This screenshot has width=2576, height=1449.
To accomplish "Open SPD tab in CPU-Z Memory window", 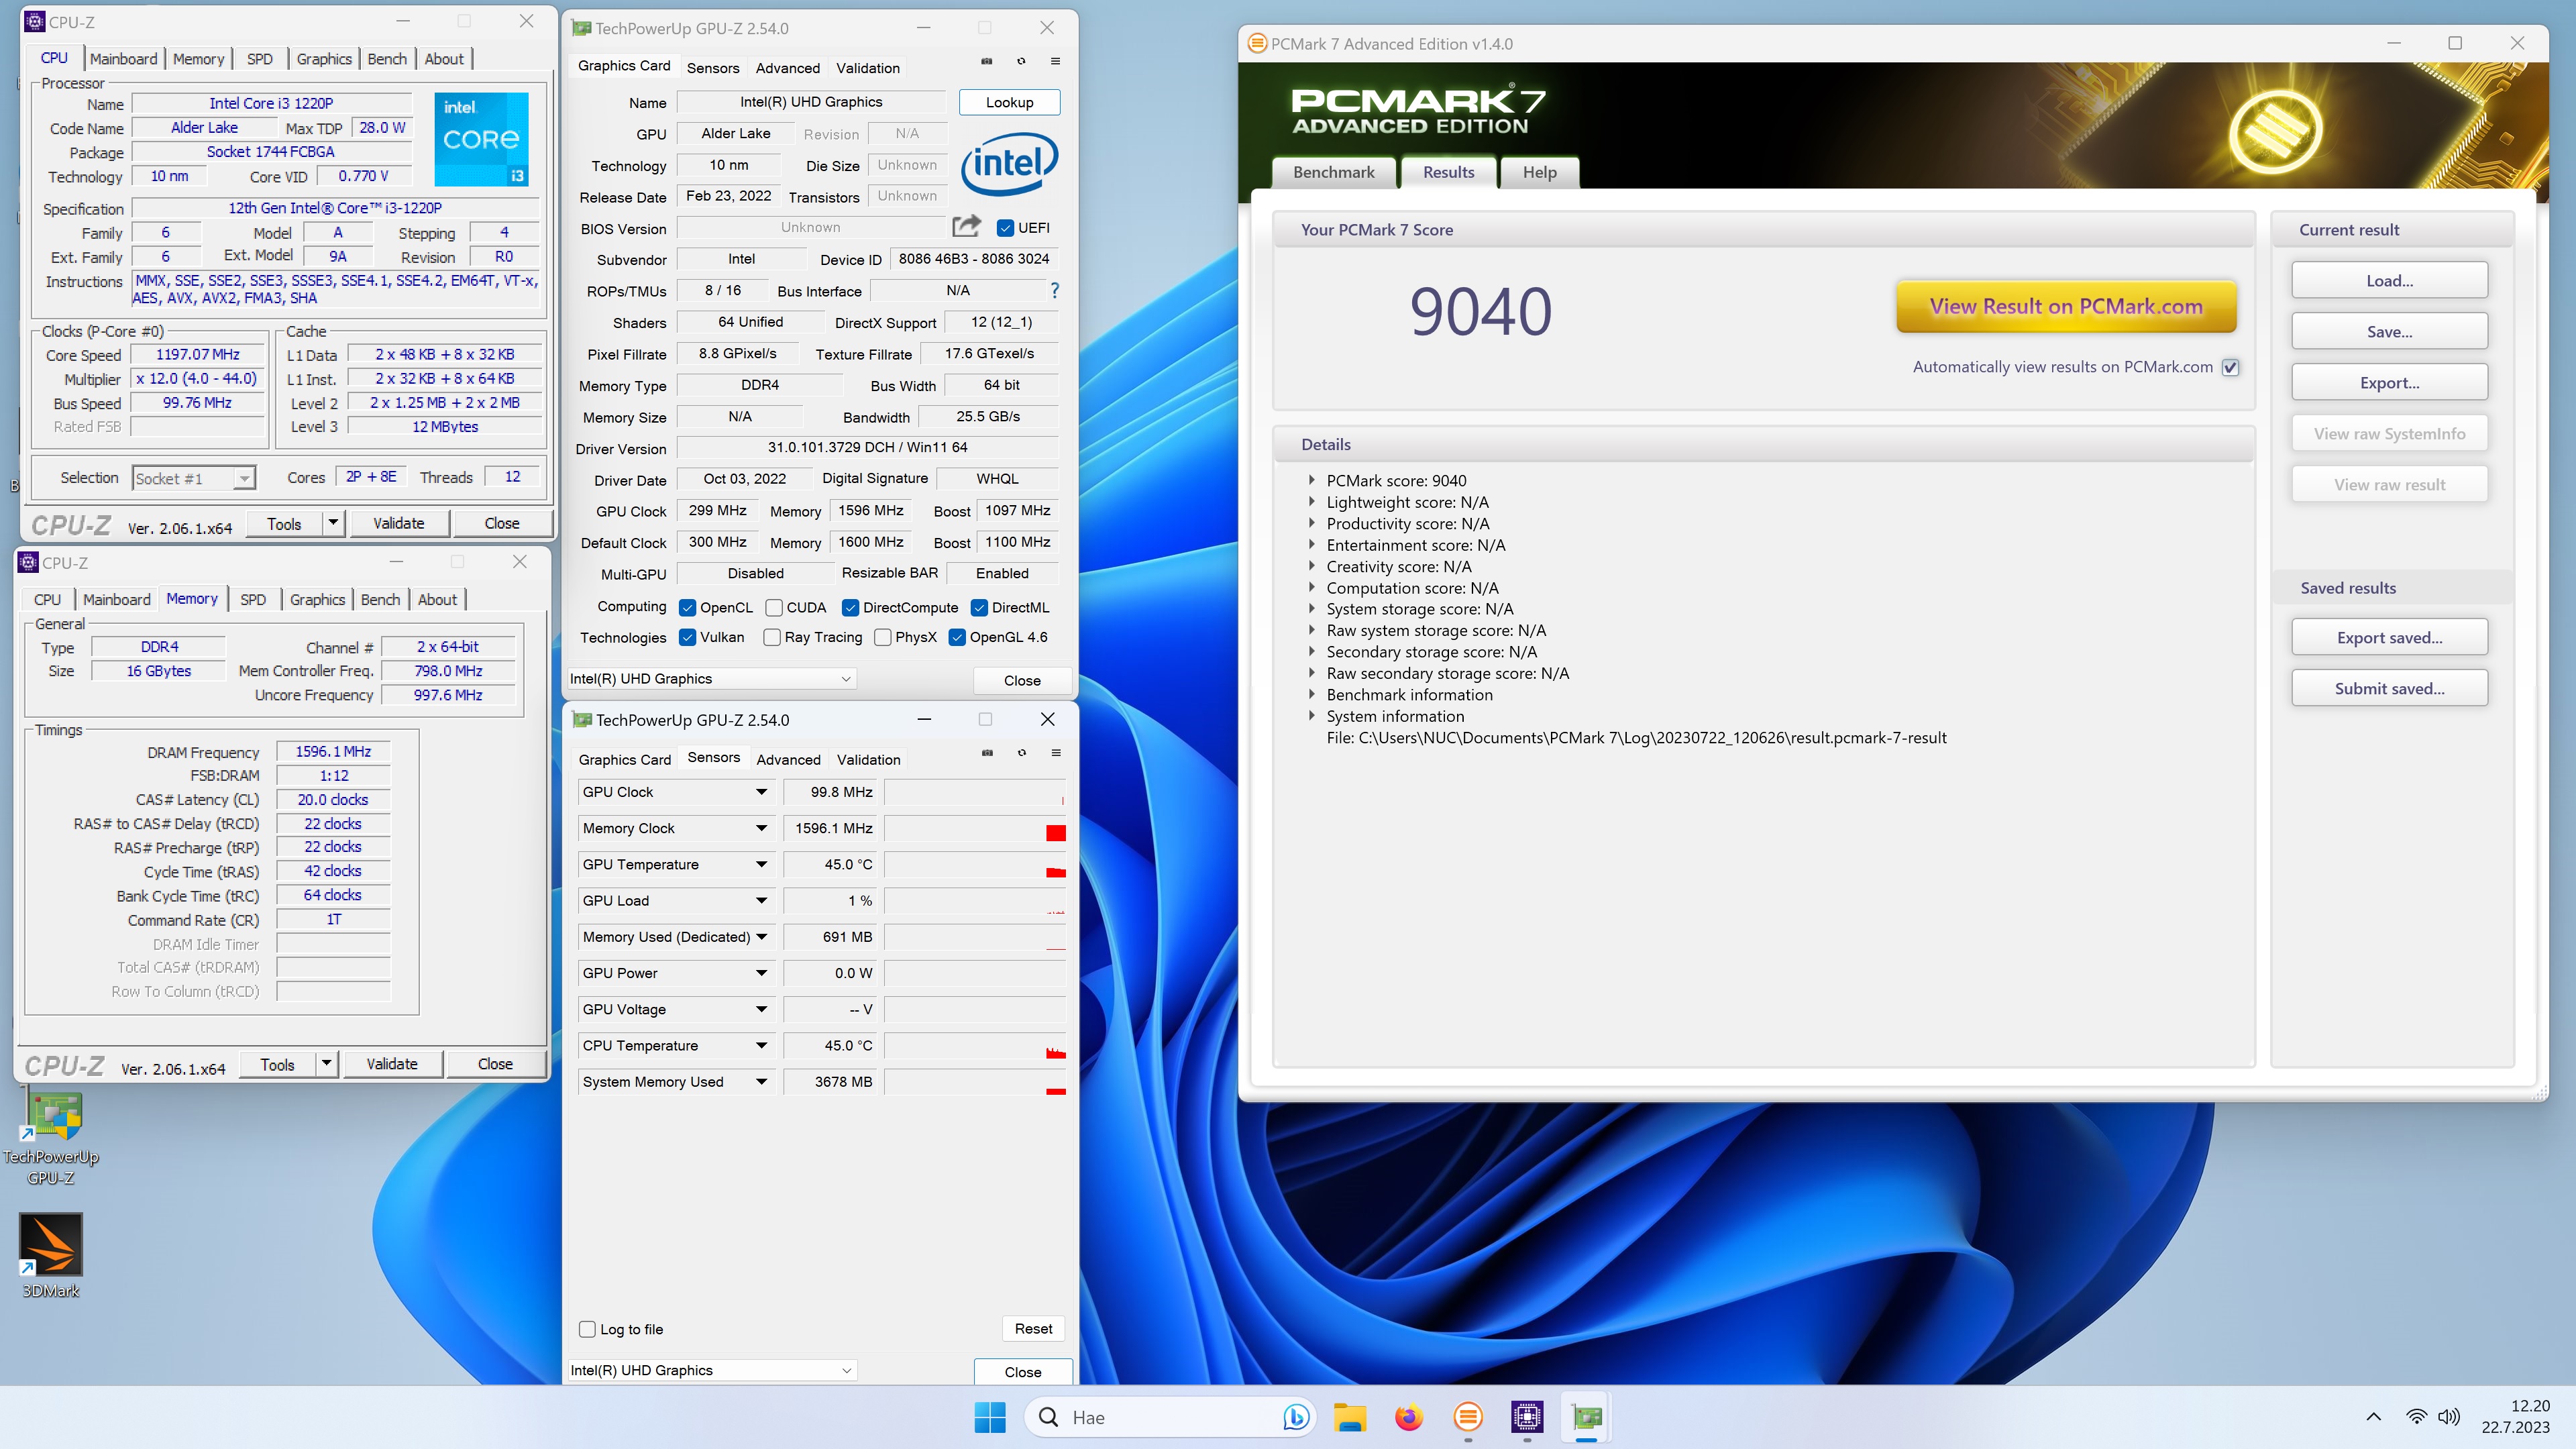I will point(254,599).
